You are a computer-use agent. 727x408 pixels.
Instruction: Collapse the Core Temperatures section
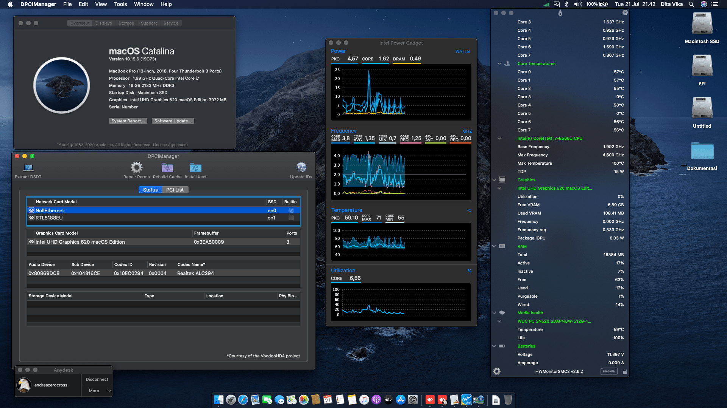(499, 63)
